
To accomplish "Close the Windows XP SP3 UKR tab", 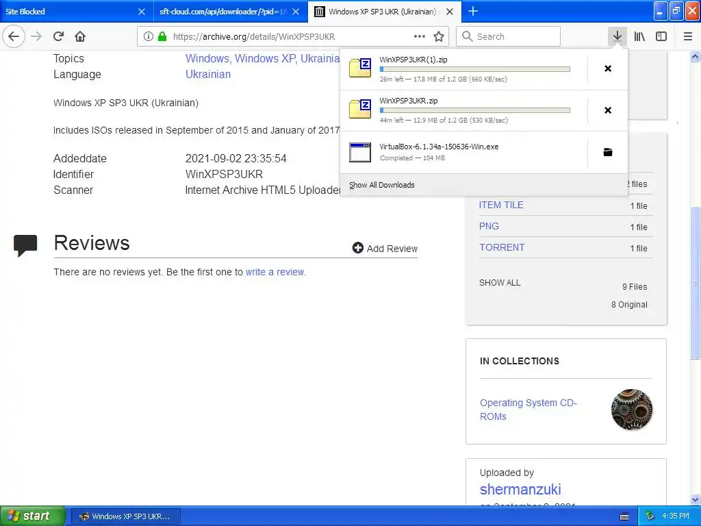I will point(450,12).
